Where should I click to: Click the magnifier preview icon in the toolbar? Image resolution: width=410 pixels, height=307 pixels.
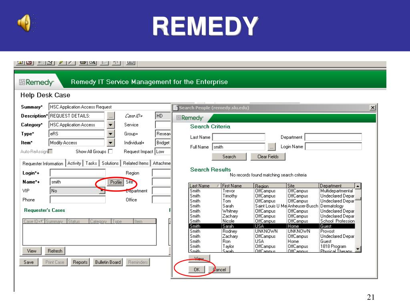[92, 63]
